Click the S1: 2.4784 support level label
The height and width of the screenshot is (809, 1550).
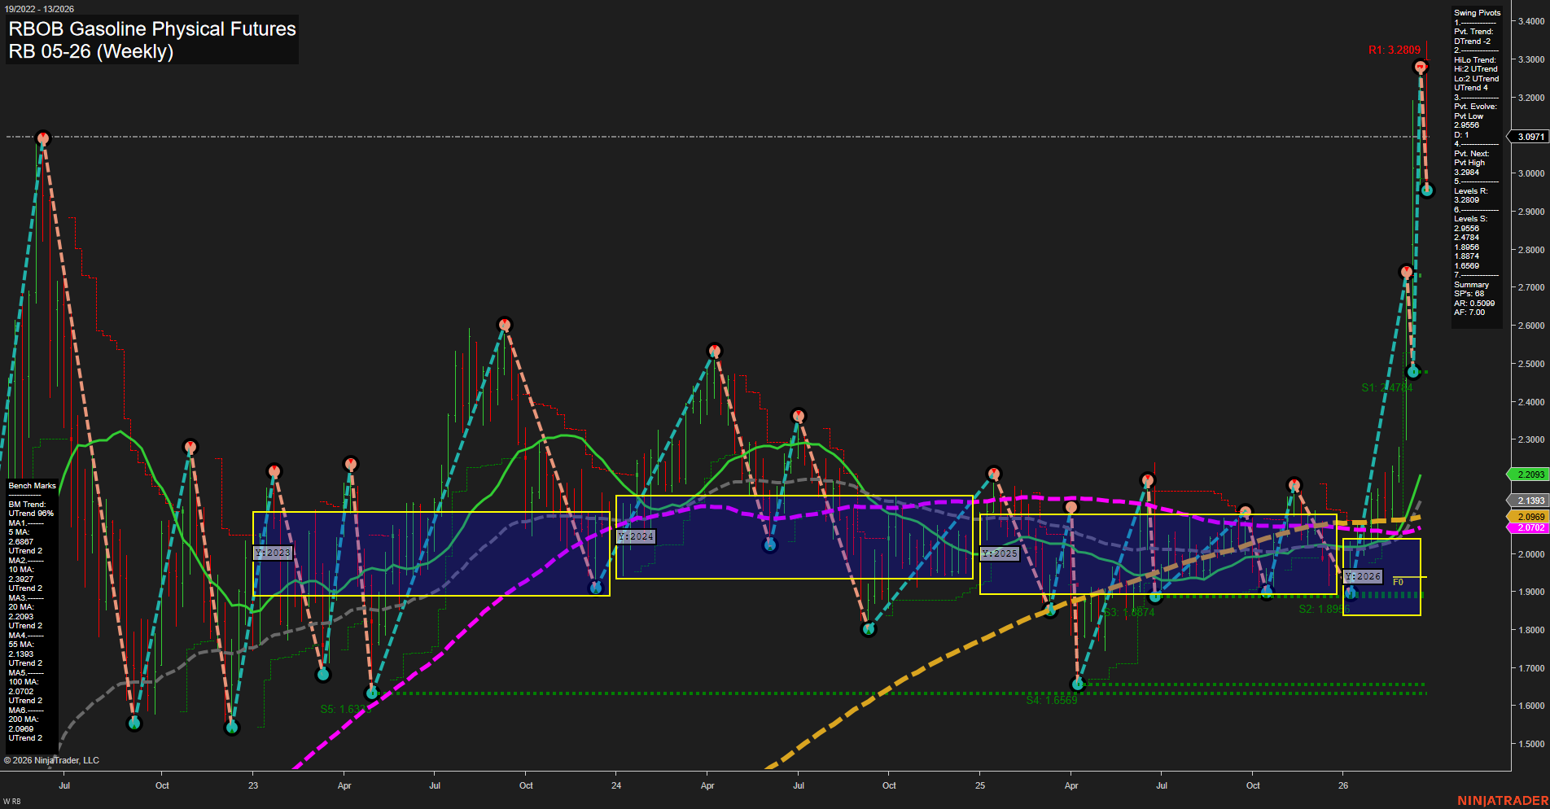[1387, 388]
